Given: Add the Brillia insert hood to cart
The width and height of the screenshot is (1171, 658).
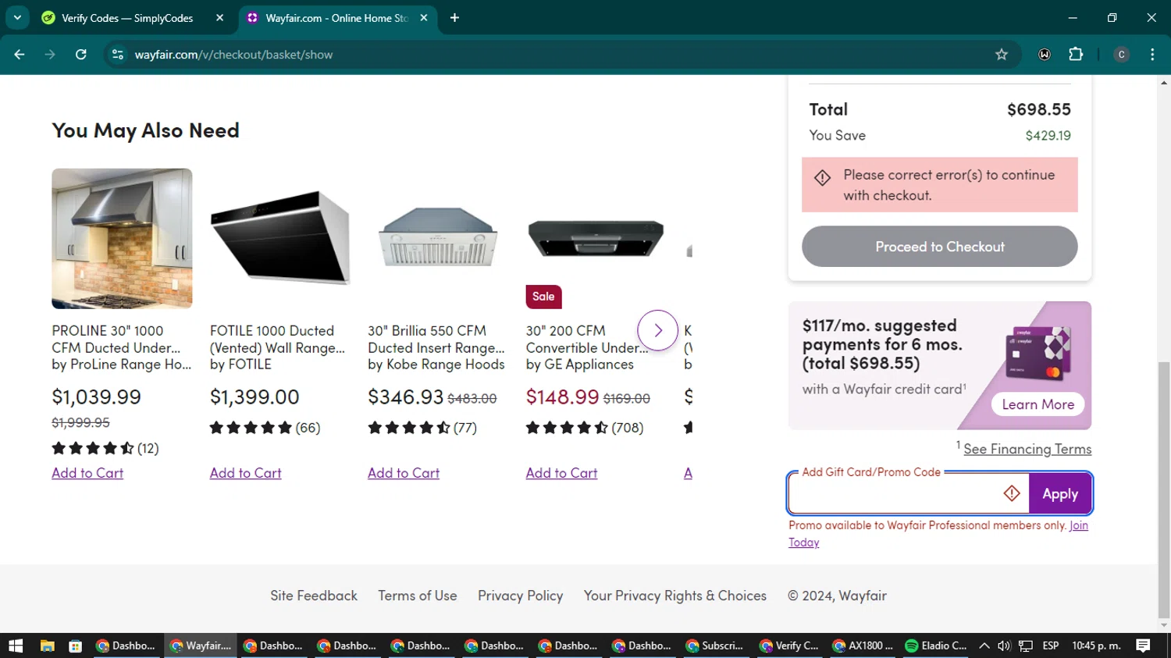Looking at the screenshot, I should click(x=404, y=473).
